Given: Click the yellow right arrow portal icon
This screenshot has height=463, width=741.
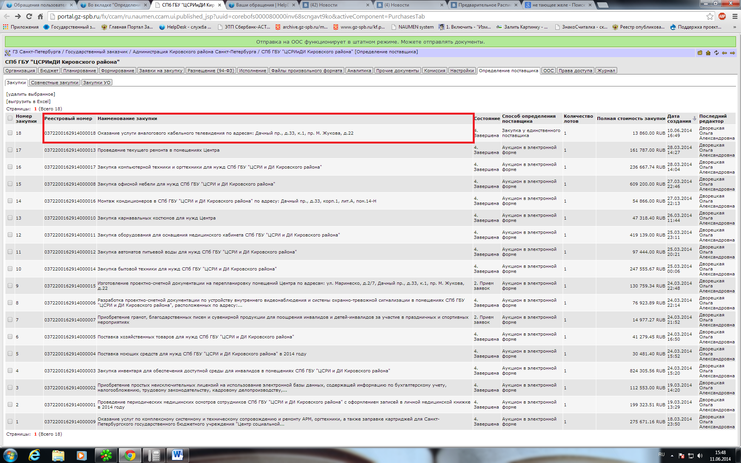Looking at the screenshot, I should click(732, 53).
